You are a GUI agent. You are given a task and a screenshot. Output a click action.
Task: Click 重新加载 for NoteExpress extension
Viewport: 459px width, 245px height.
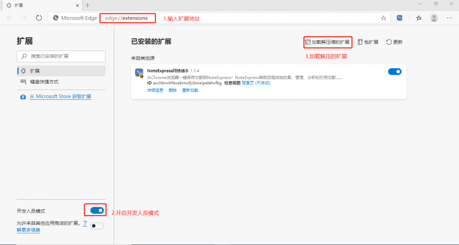[x=190, y=91]
